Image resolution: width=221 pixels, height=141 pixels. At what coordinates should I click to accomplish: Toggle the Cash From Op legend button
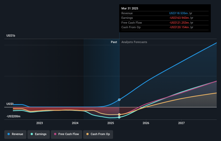(x=98, y=134)
